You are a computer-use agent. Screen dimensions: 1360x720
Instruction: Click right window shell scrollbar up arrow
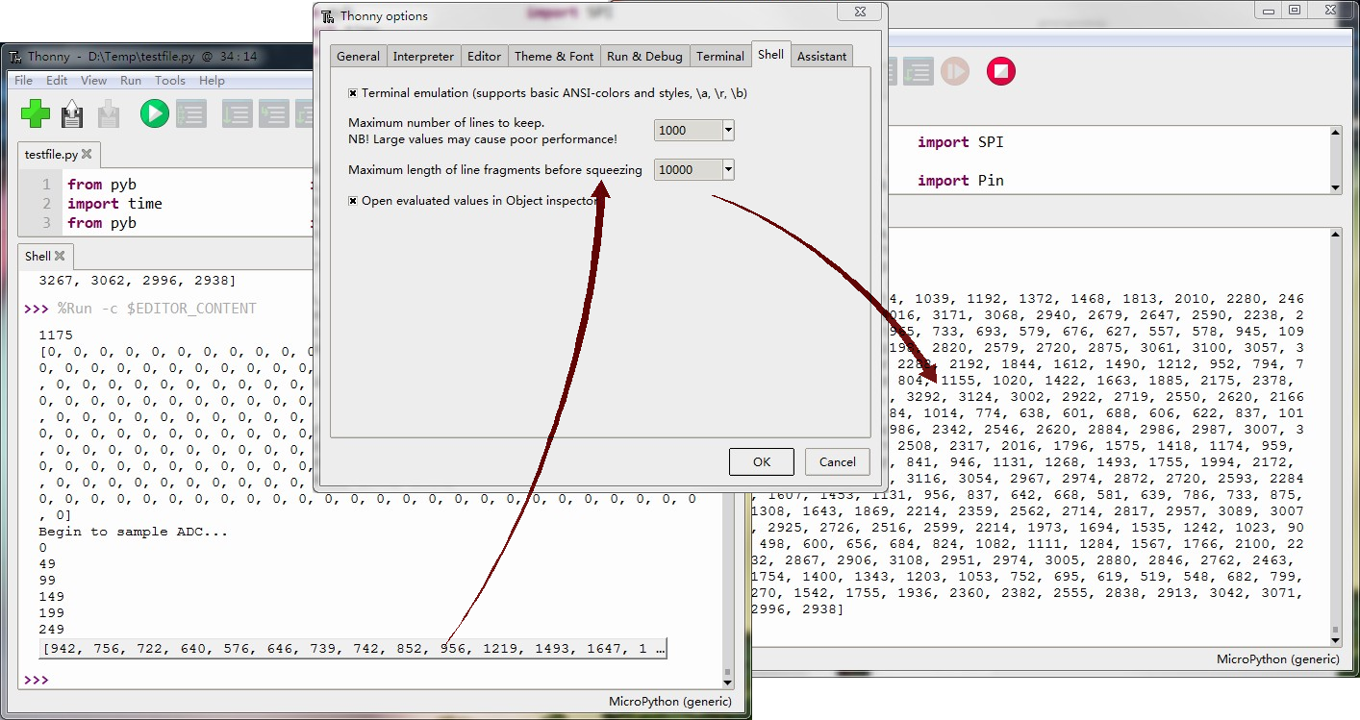point(1335,235)
